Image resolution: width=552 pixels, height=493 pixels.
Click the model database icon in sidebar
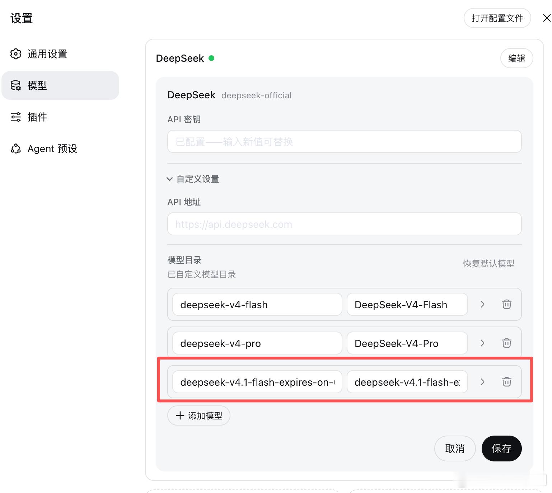pyautogui.click(x=16, y=85)
